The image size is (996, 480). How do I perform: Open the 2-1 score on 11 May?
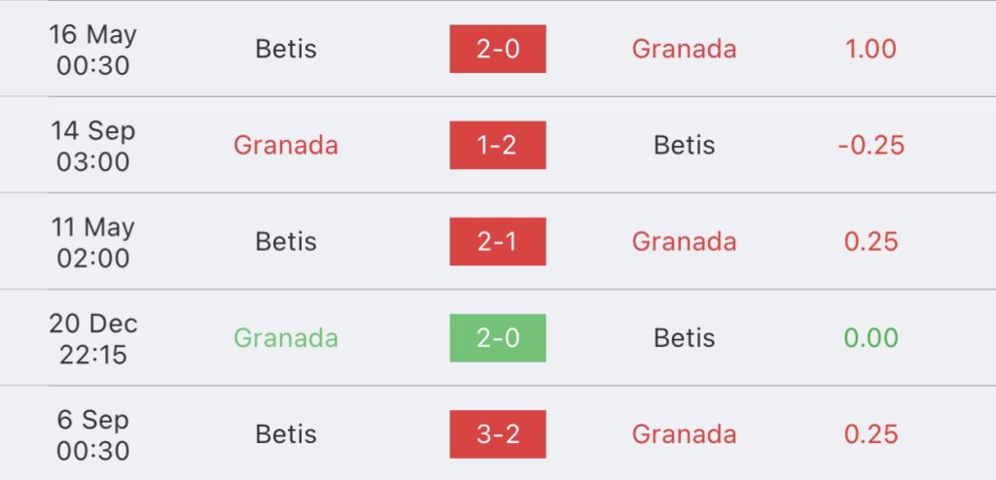(497, 242)
